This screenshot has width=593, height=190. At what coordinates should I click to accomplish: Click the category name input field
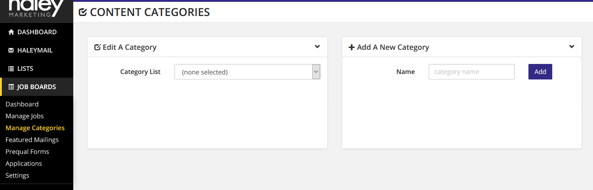pos(472,72)
